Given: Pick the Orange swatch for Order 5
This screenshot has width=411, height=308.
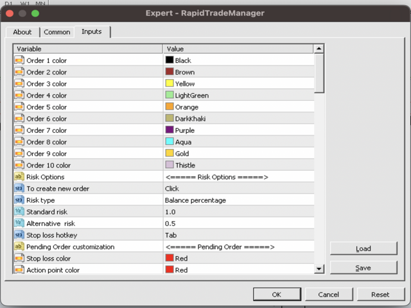Looking at the screenshot, I should point(170,107).
